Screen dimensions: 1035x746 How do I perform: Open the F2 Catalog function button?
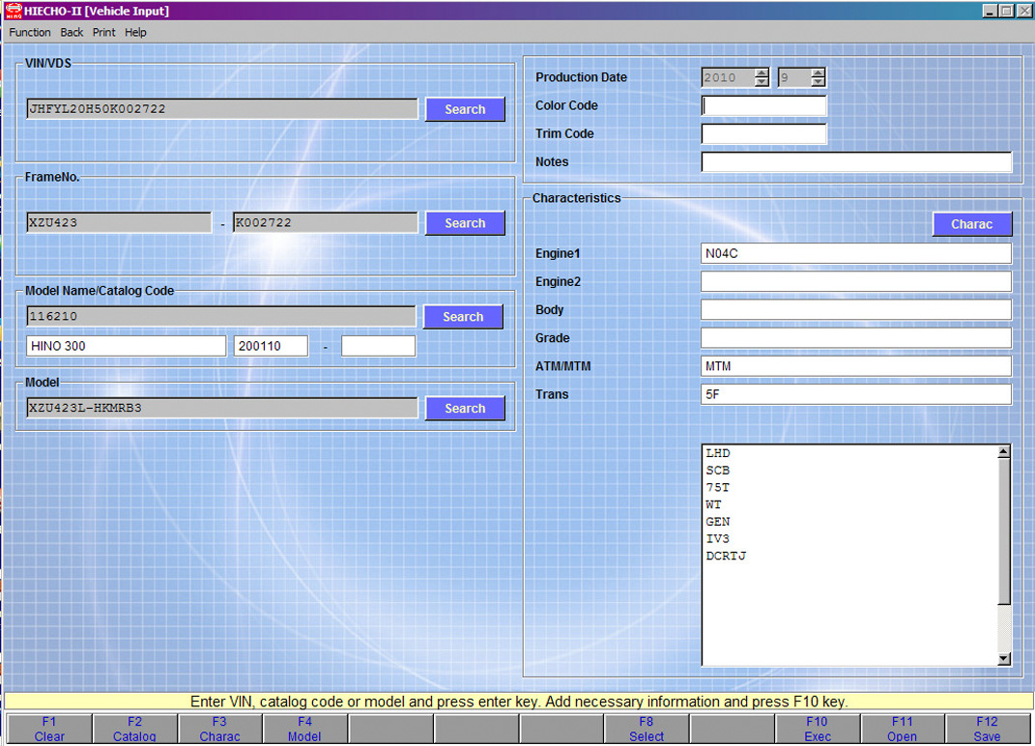tap(134, 729)
